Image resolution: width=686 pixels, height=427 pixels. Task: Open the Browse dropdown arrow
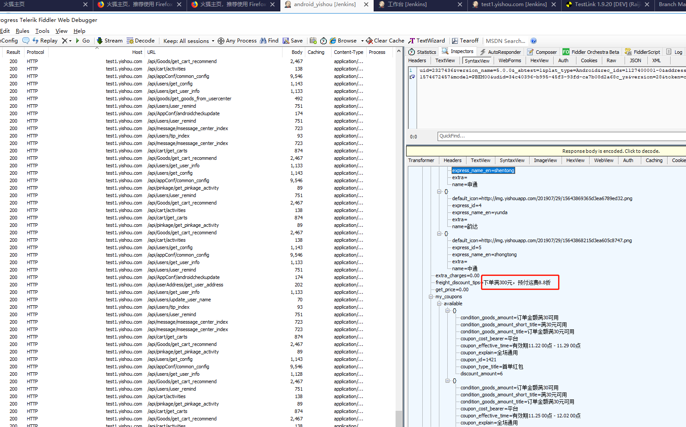coord(362,41)
